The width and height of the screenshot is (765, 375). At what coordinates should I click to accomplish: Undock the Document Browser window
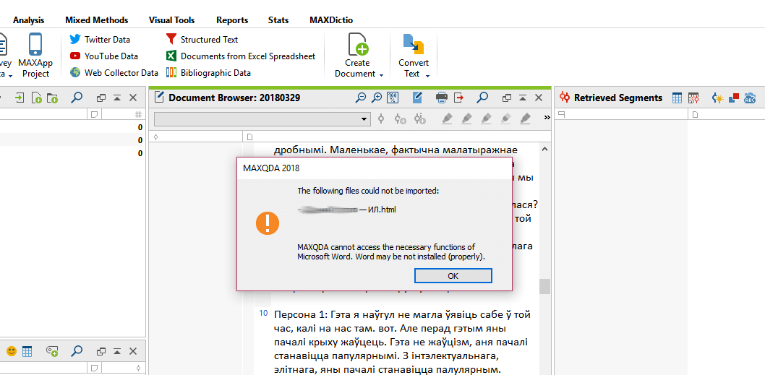(x=507, y=98)
